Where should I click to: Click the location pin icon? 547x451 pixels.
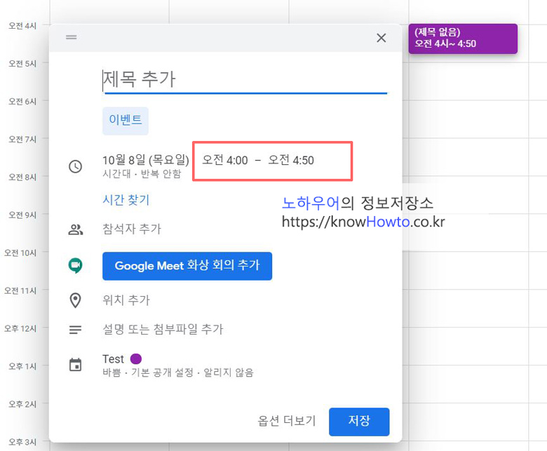75,300
